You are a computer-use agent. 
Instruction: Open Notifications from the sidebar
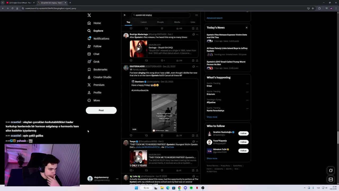[98, 38]
